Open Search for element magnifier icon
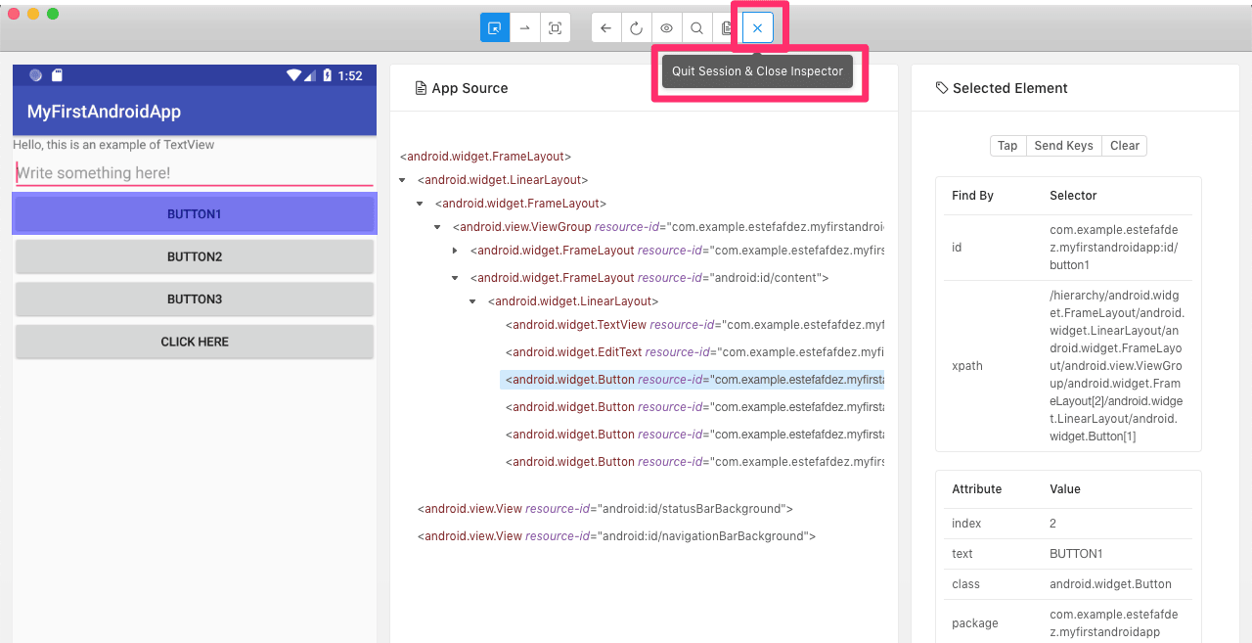The width and height of the screenshot is (1252, 643). pos(697,28)
